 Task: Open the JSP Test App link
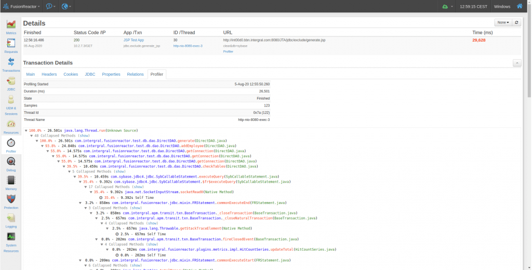pos(134,40)
